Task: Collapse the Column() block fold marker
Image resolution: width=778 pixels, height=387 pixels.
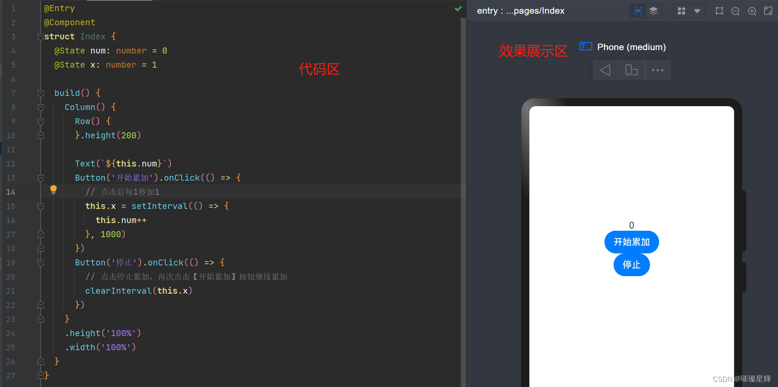Action: pos(41,107)
